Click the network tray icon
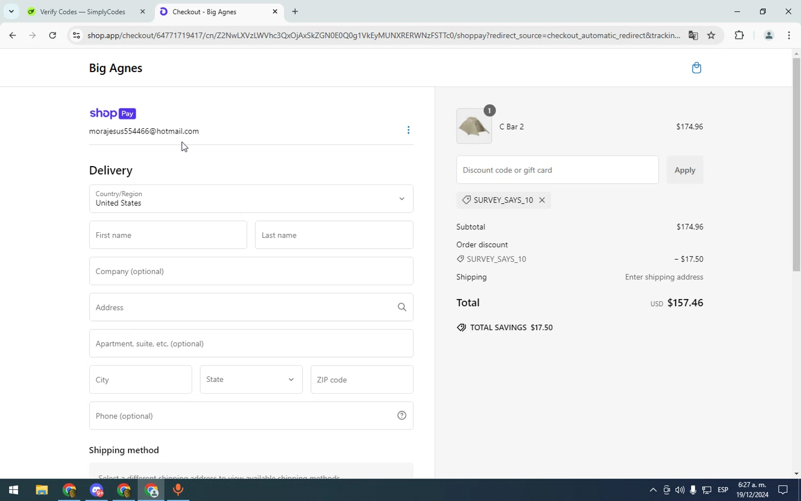Image resolution: width=801 pixels, height=501 pixels. pyautogui.click(x=706, y=490)
